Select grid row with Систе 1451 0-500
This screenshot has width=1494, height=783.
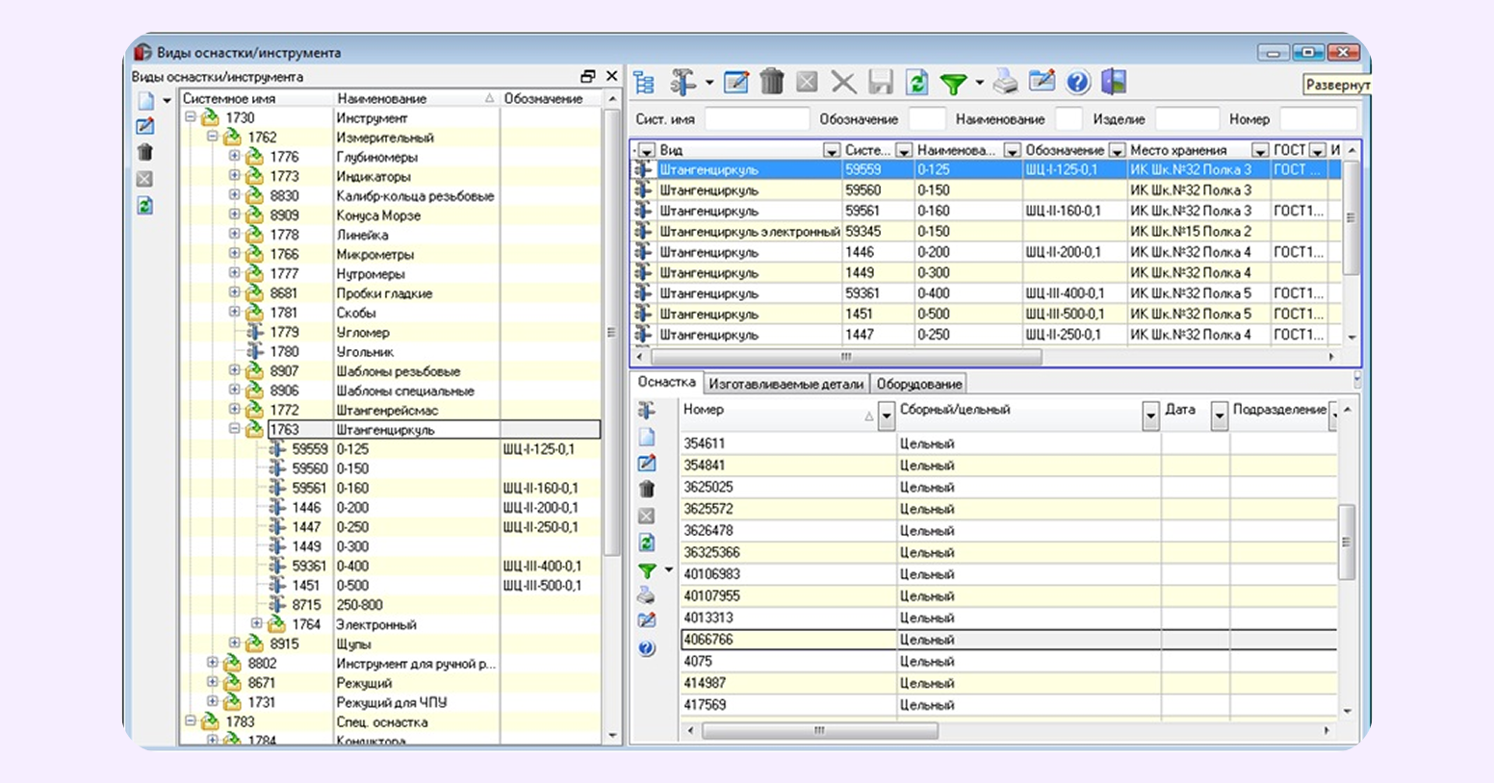(985, 314)
